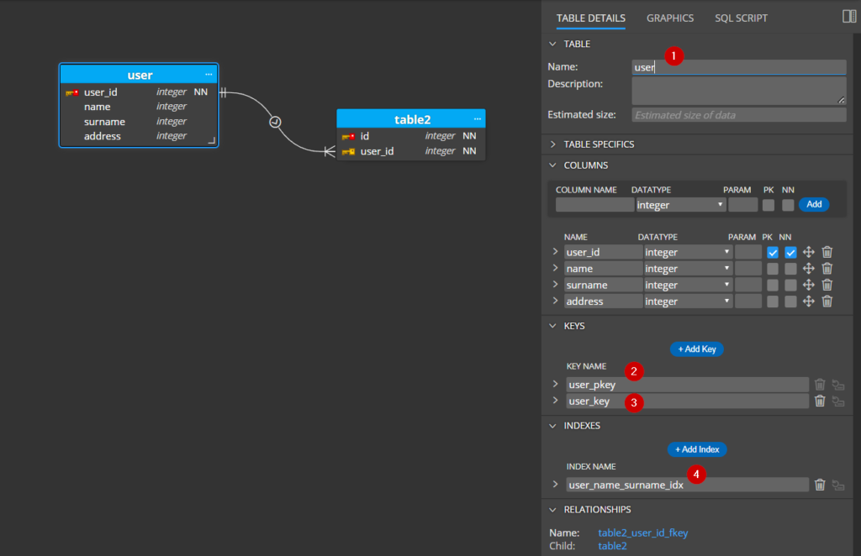Open datatype dropdown for user_id column
The image size is (861, 556).
688,252
